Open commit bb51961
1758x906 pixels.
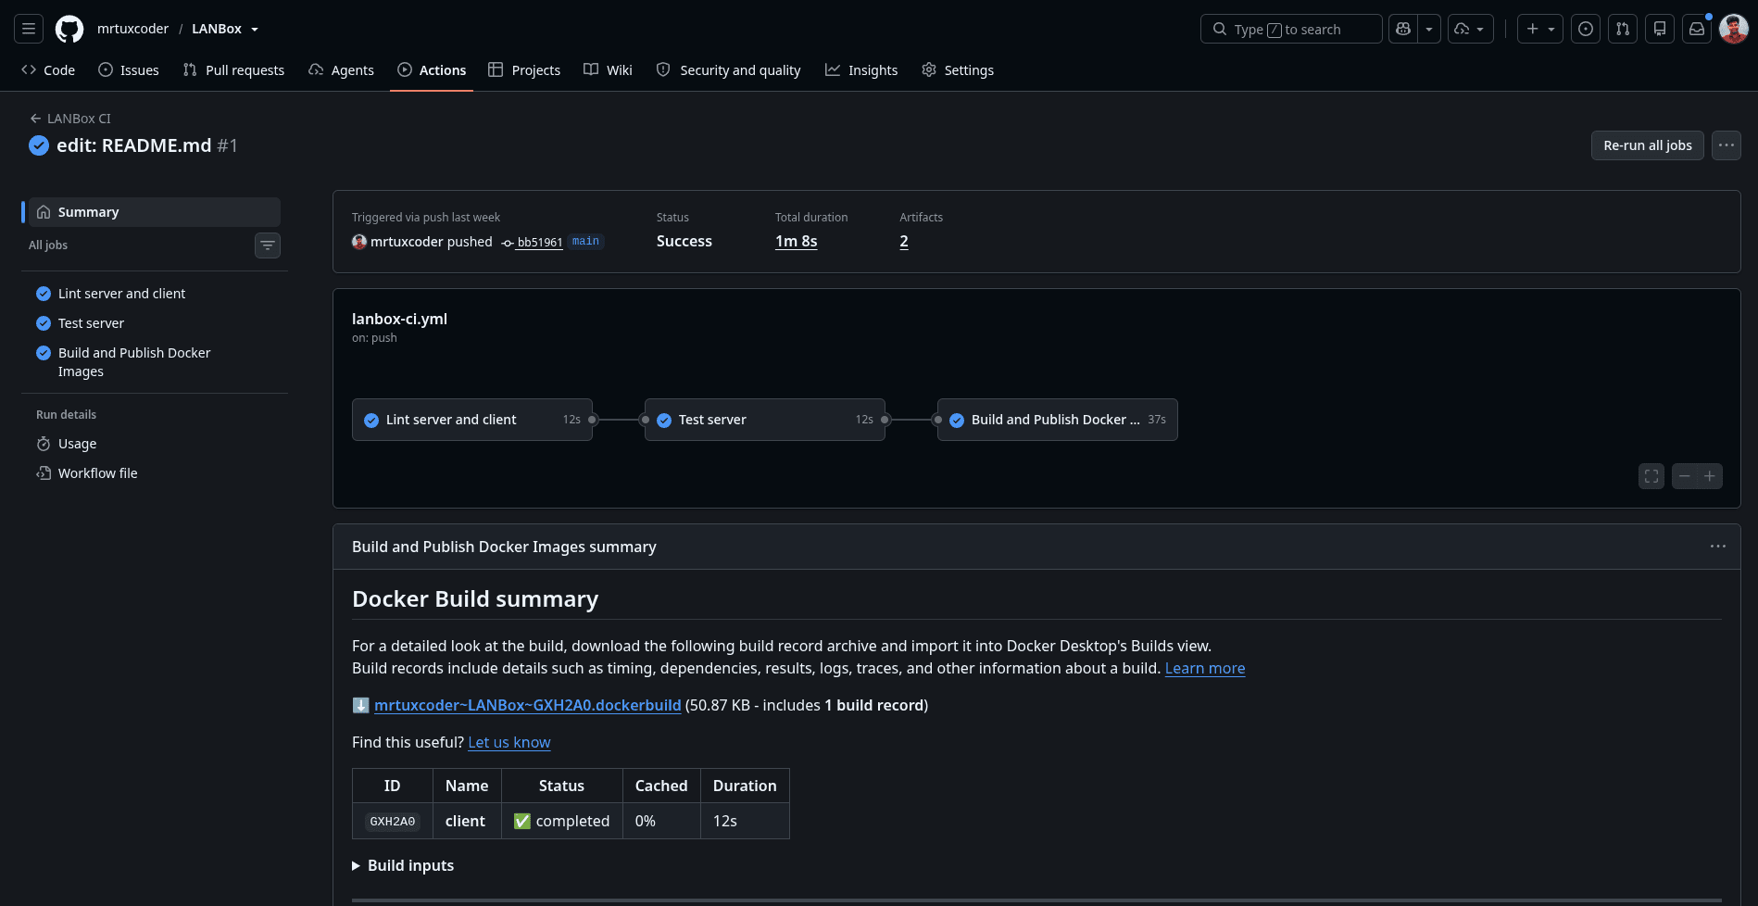click(539, 243)
